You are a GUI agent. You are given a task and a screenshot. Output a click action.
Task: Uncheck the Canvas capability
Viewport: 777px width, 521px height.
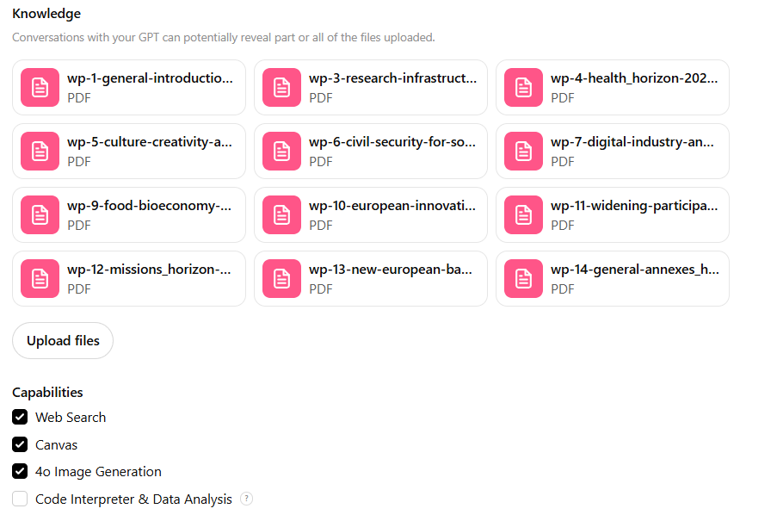20,444
